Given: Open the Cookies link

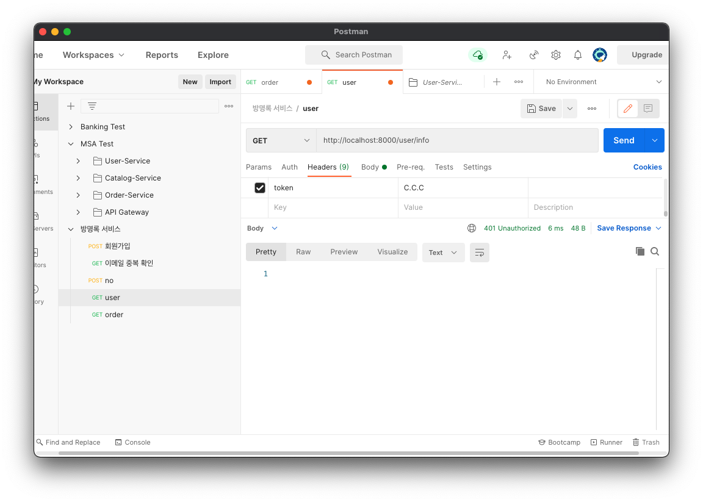Looking at the screenshot, I should (647, 167).
